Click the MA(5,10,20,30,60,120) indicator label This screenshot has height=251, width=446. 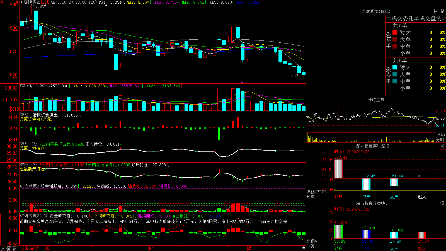(74, 2)
